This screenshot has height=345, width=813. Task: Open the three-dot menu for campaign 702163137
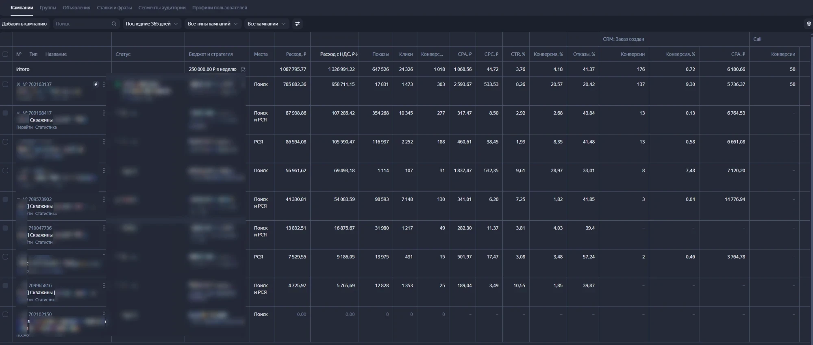[x=104, y=85]
